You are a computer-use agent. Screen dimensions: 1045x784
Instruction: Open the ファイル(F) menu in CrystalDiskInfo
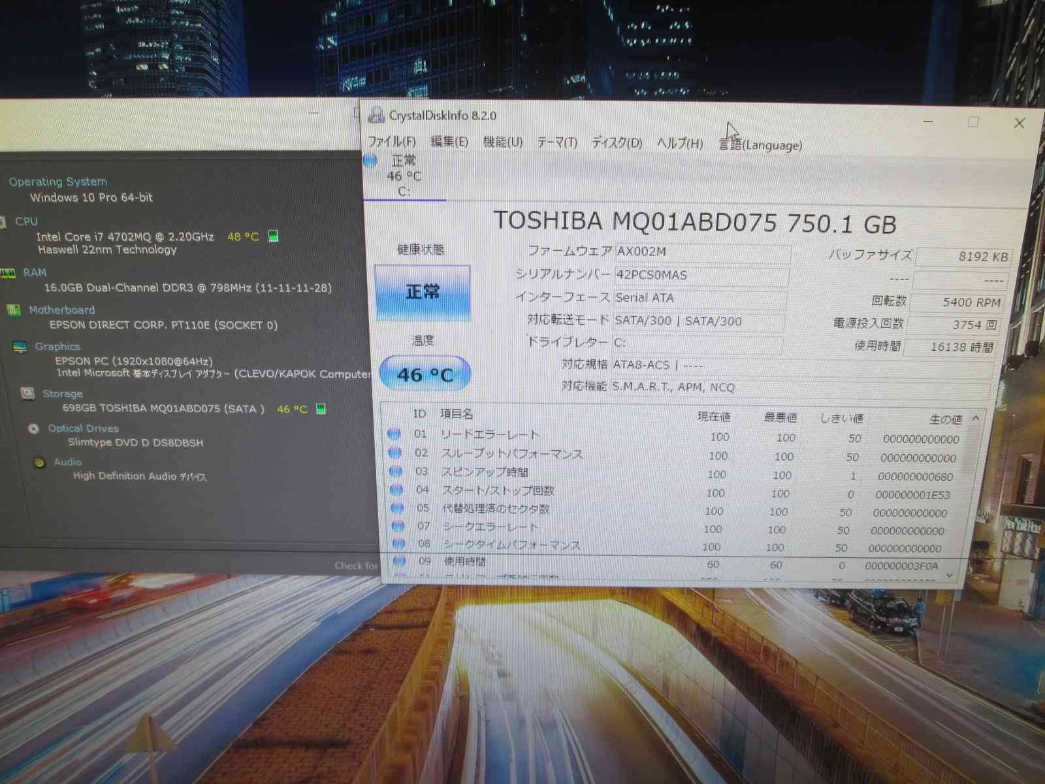pos(391,142)
